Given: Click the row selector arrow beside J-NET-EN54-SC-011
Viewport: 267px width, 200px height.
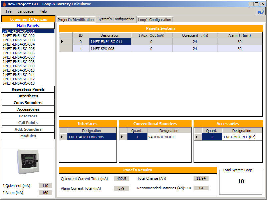Looking at the screenshot, I should tap(61, 41).
